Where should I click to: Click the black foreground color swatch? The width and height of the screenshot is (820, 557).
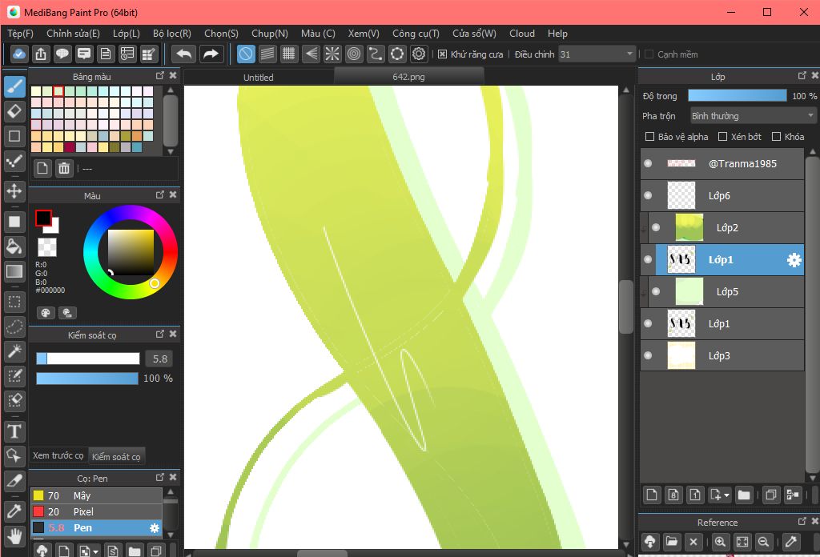click(x=43, y=218)
